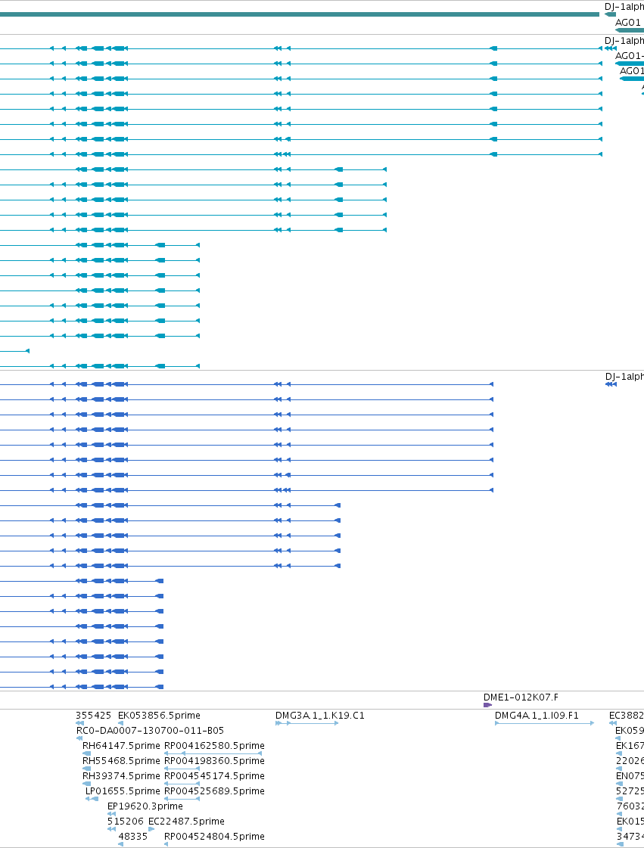Image resolution: width=644 pixels, height=848 pixels.
Task: Click the double arrow under 355425
Action: click(80, 723)
